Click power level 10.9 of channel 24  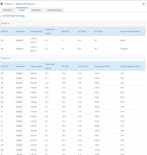47,88
